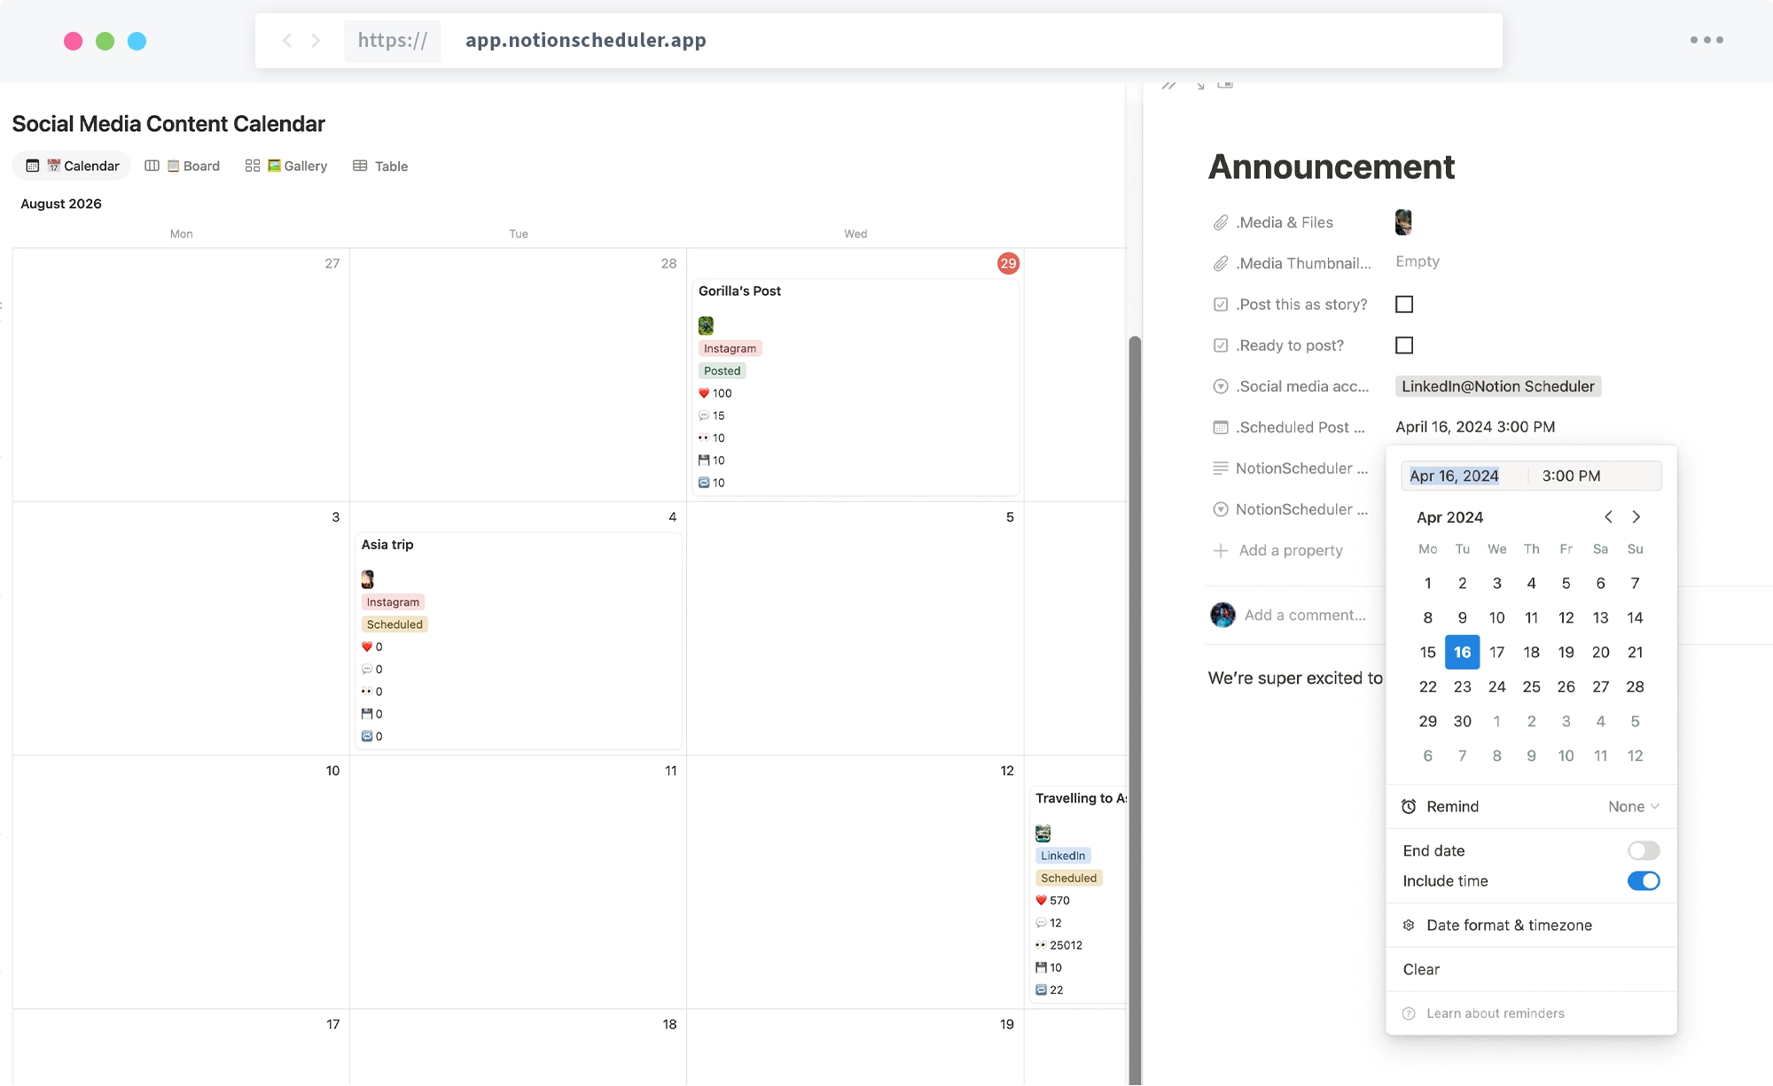Click Scheduled tag on Asia trip
The height and width of the screenshot is (1086, 1773).
394,624
